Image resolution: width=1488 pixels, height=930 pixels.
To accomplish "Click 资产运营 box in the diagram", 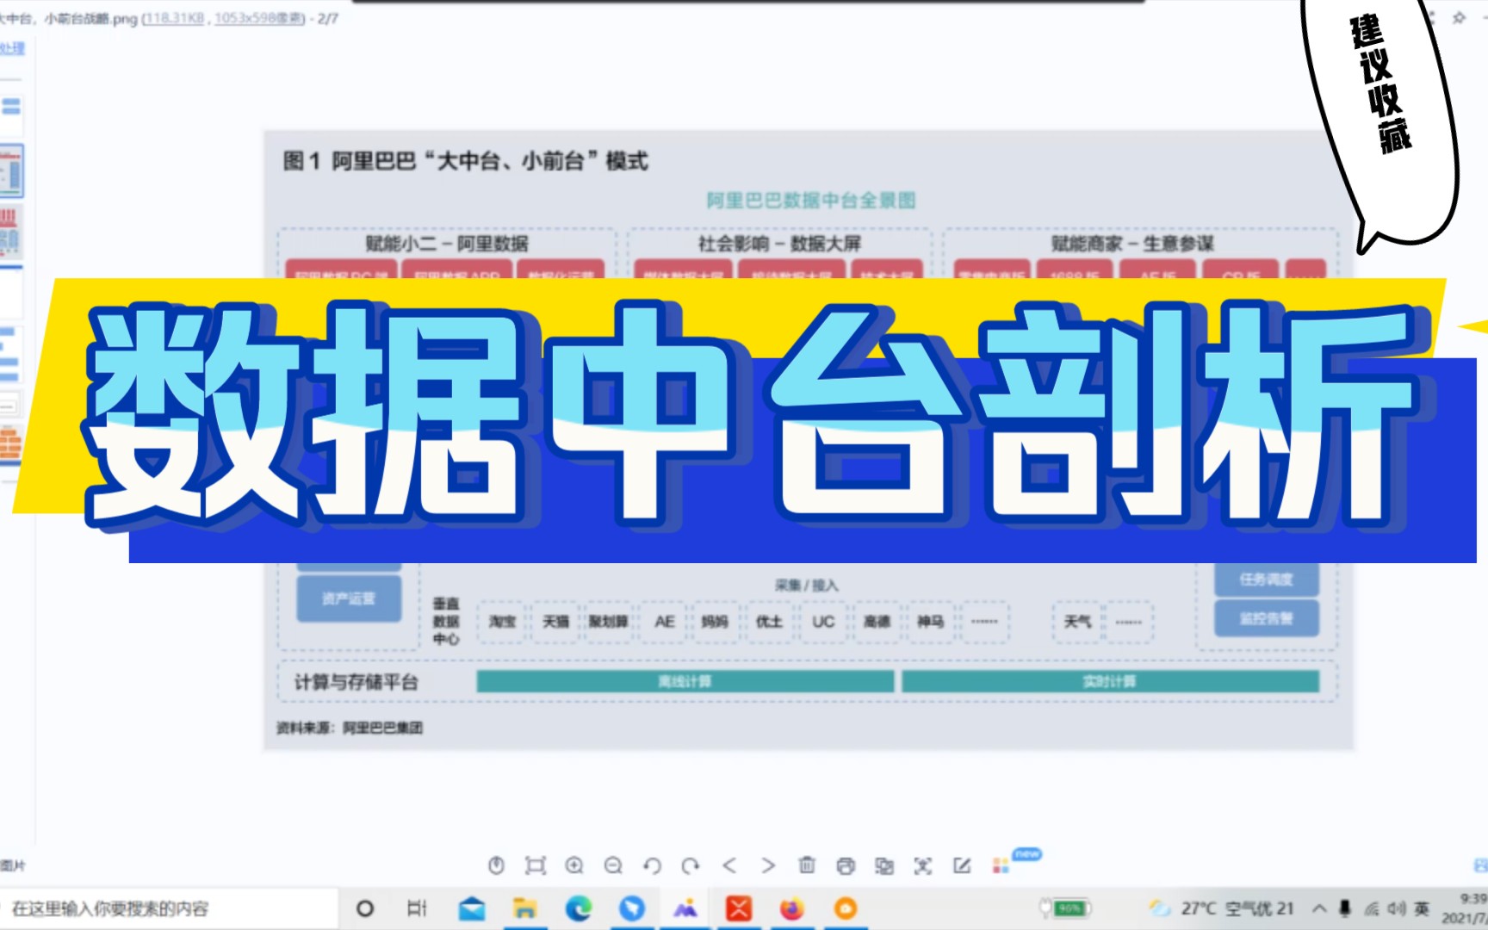I will (349, 598).
